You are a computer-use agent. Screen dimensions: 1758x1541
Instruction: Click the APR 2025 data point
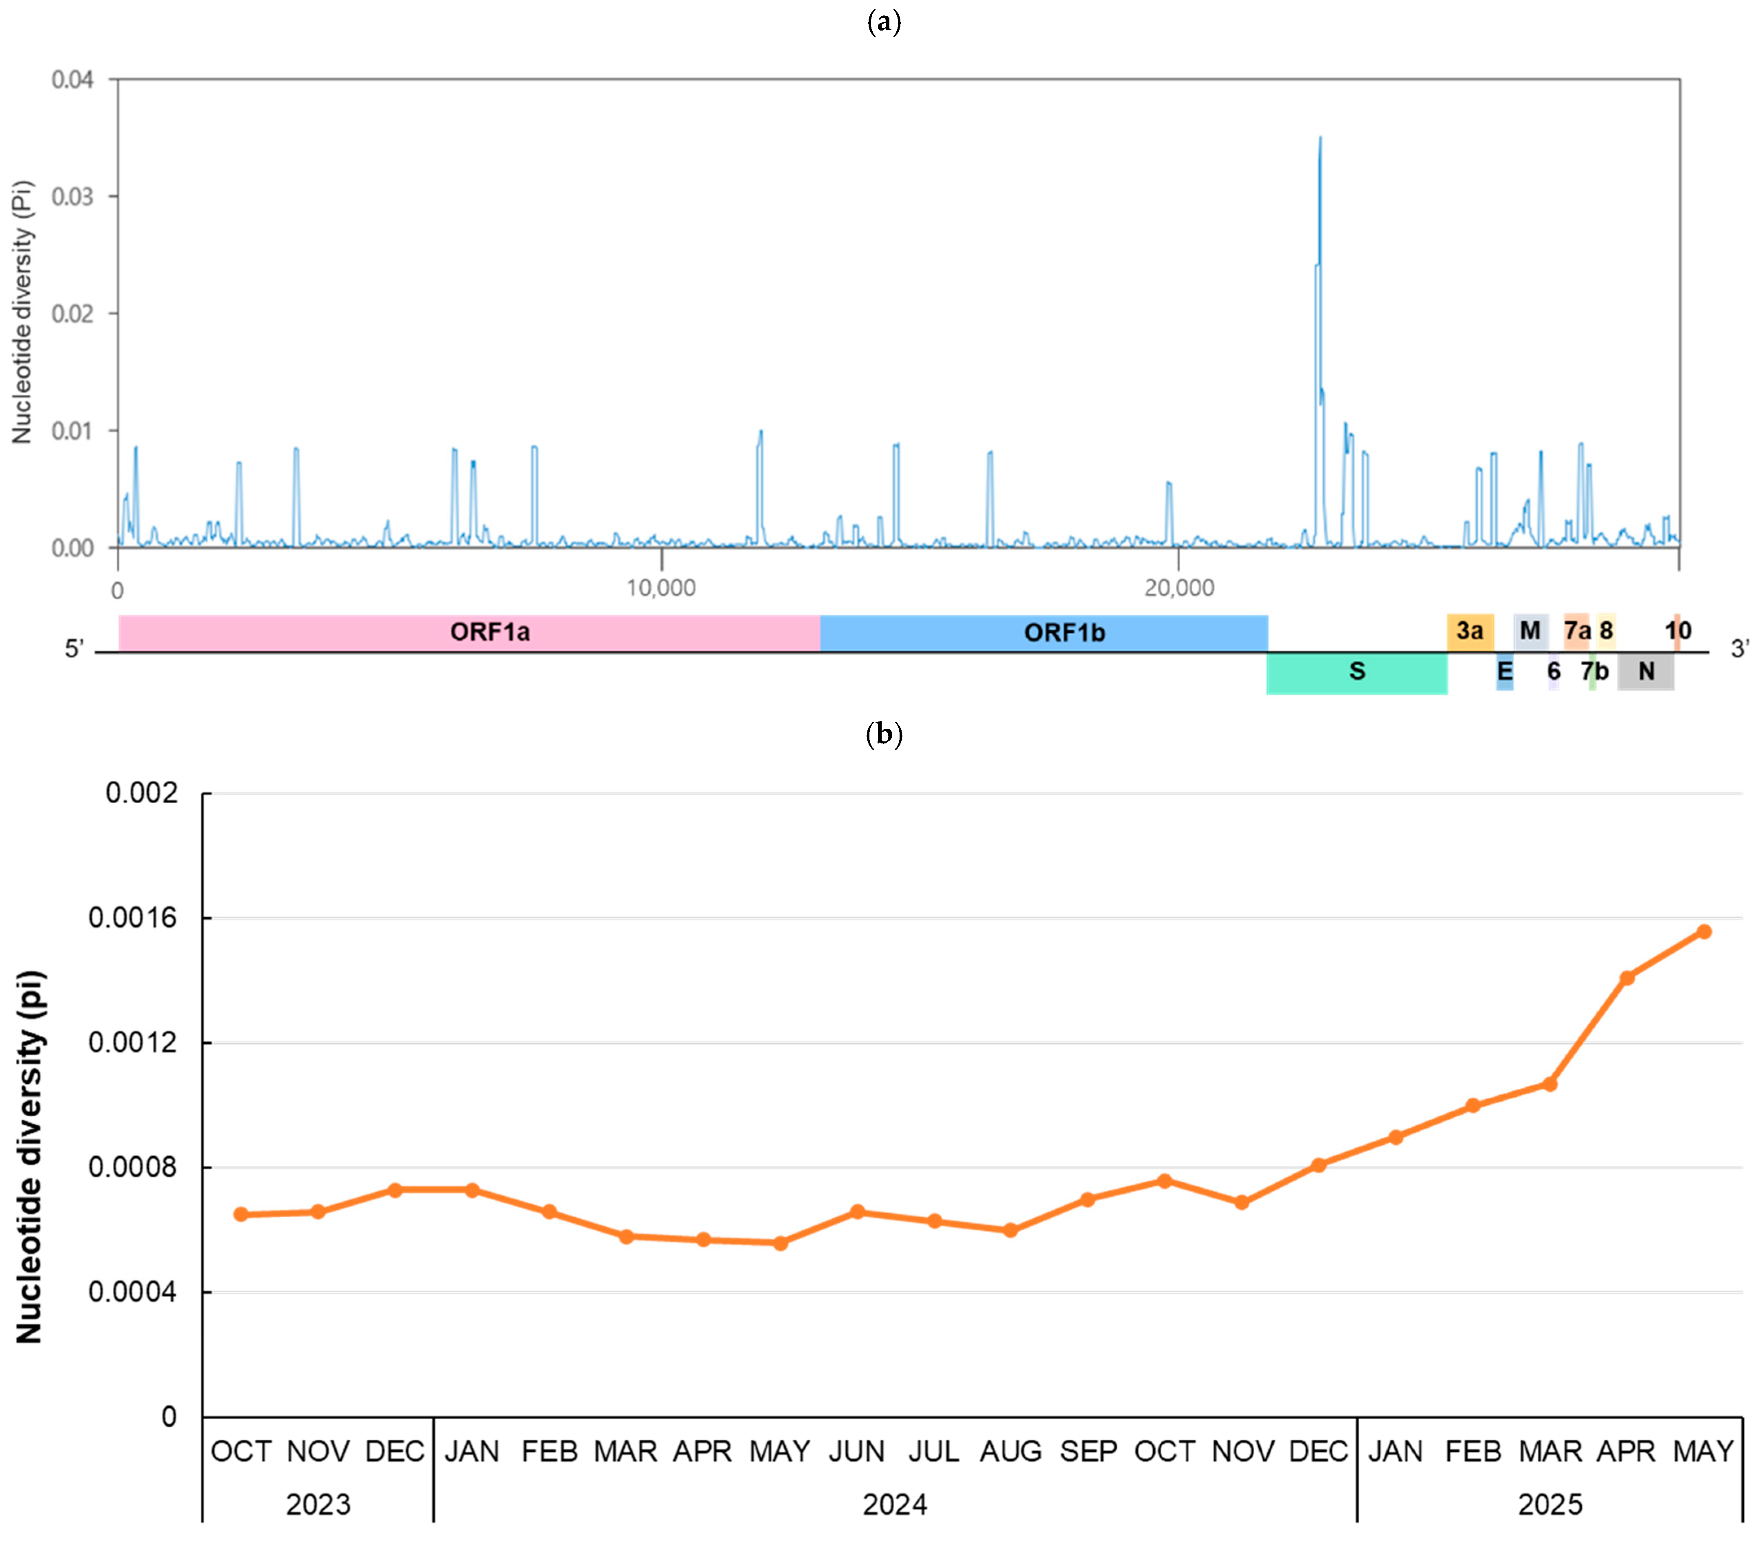pos(1626,978)
